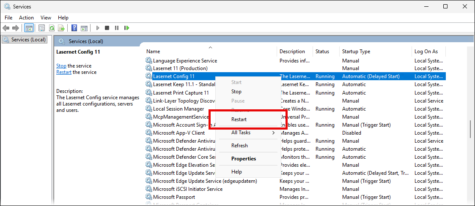Toggle the Show/Hide Console Tree button
The image size is (475, 206).
click(x=29, y=28)
